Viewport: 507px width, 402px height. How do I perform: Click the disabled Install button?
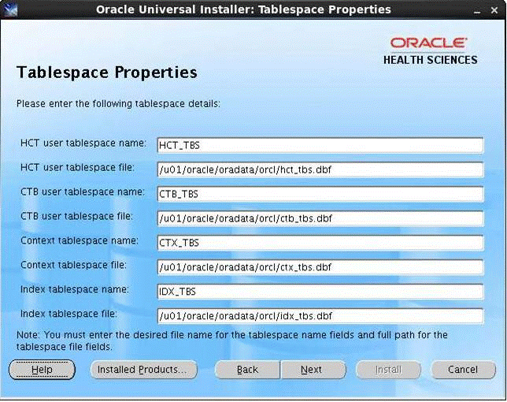(388, 370)
